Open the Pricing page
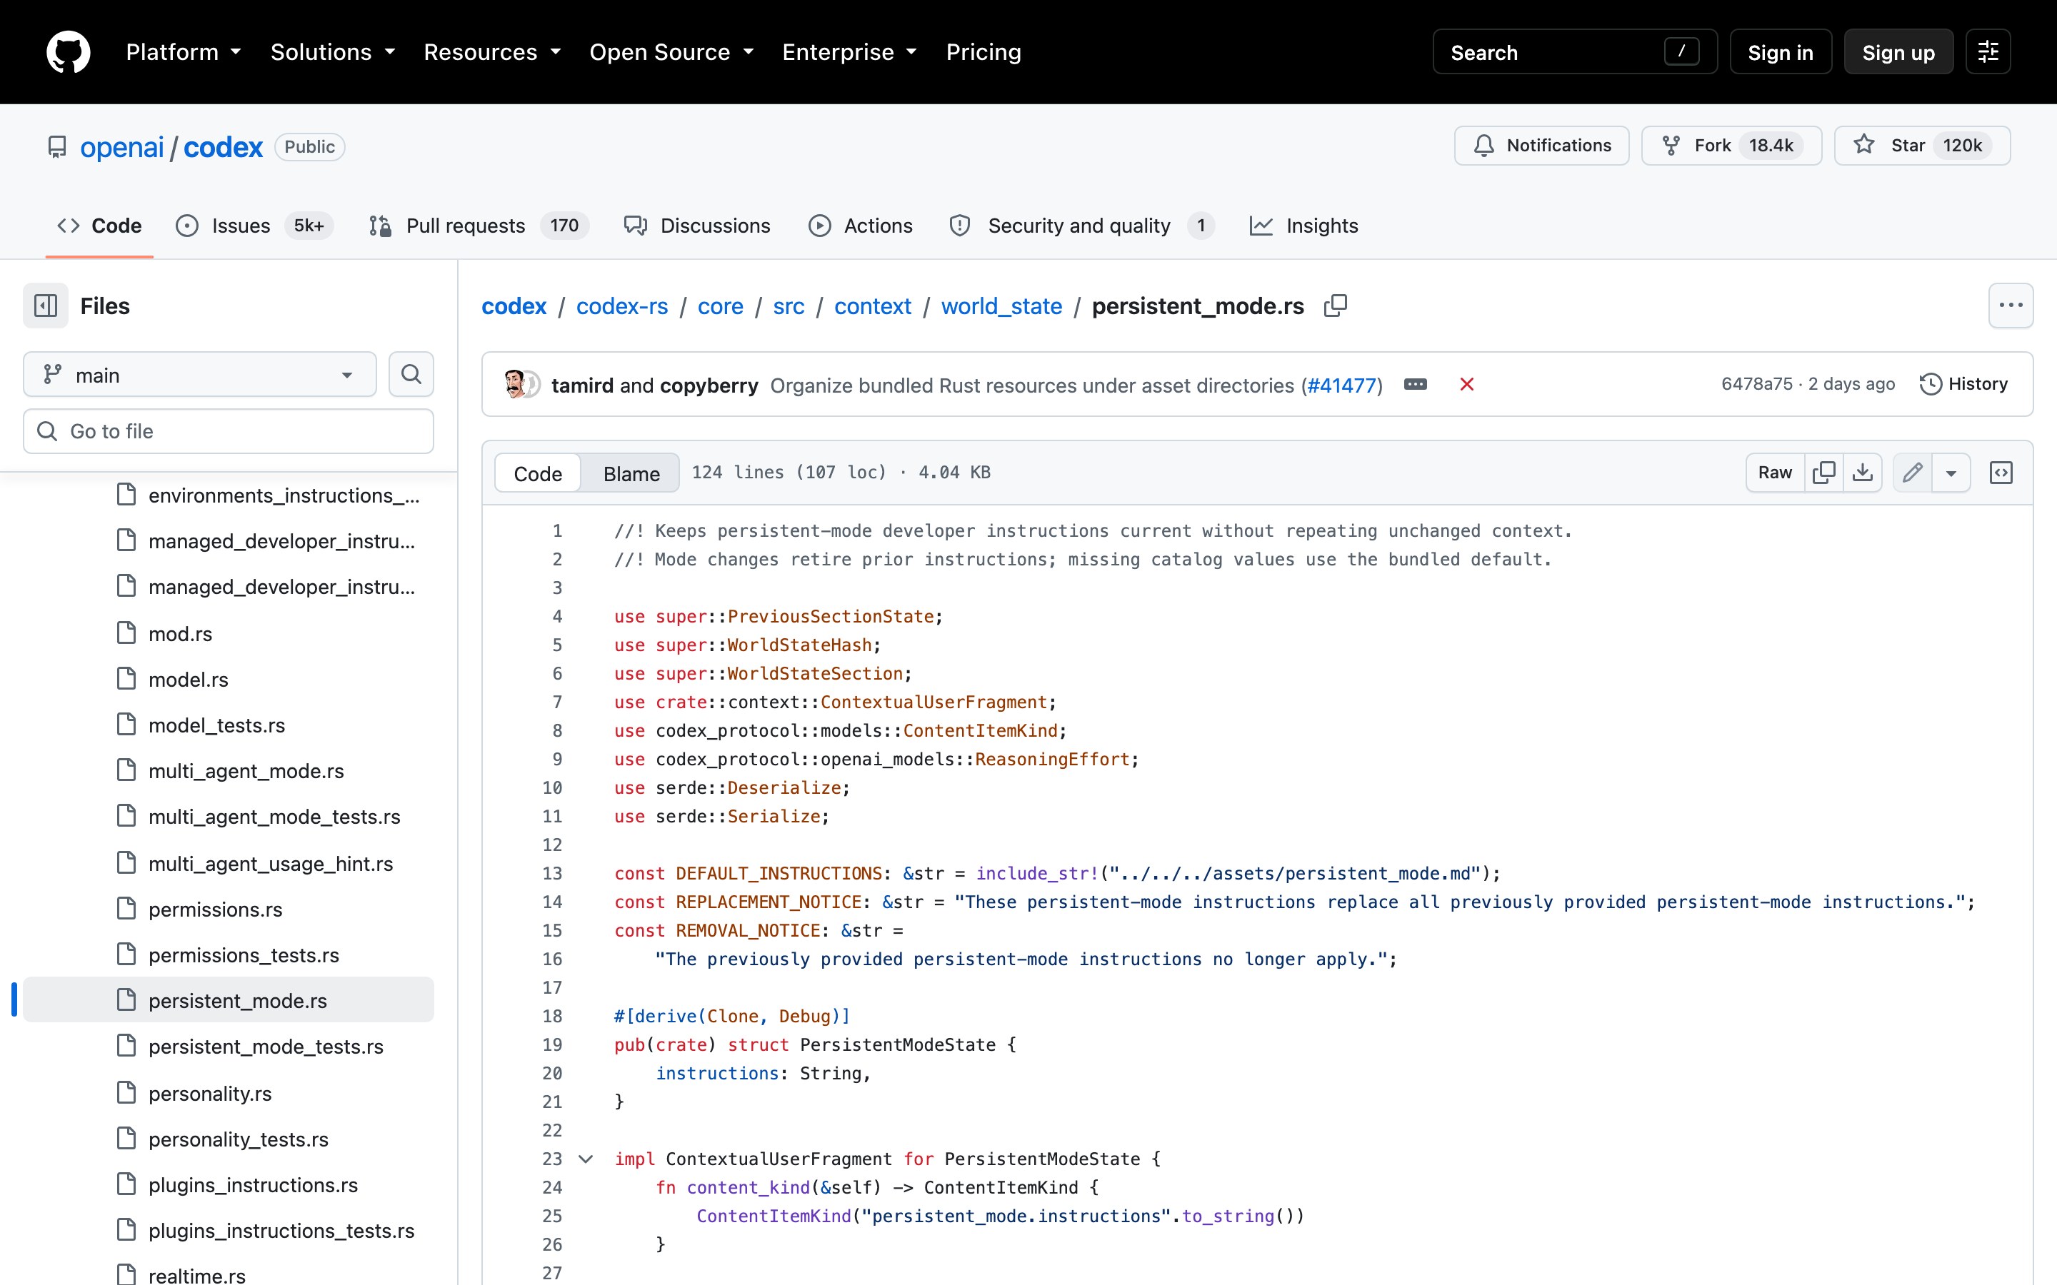 tap(984, 52)
